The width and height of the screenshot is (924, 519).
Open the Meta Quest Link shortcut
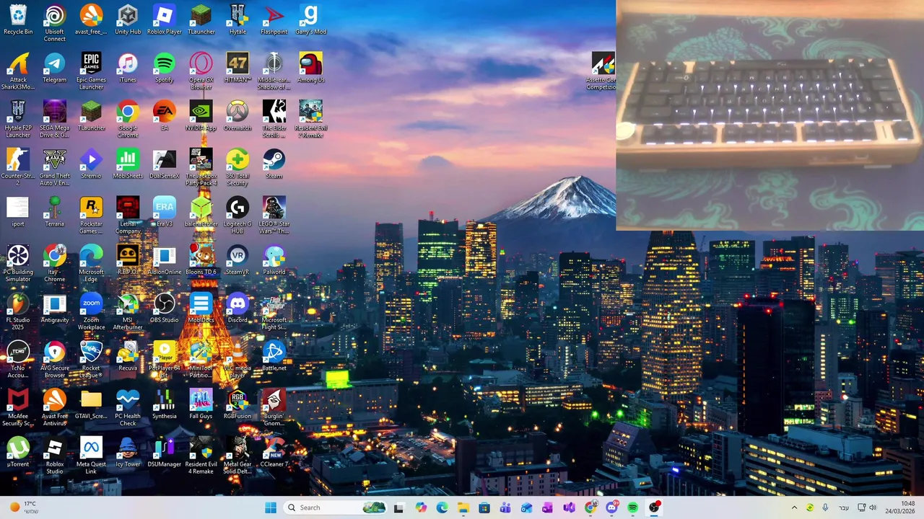coord(91,456)
